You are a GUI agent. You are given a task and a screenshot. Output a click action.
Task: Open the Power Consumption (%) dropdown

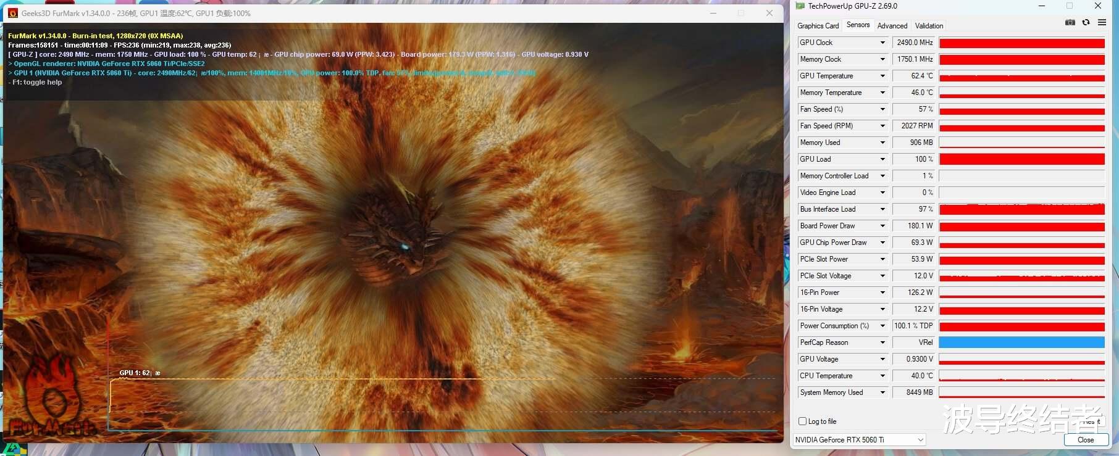882,326
